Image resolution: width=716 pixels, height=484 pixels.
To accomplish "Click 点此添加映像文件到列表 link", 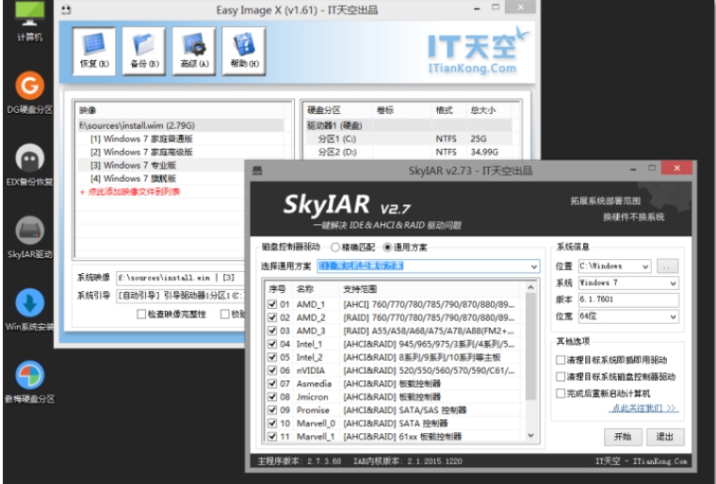I will (130, 192).
